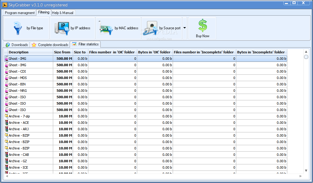Screen dimensions: 313x183
Task: Select the Filter statistics tab
Action: point(86,44)
